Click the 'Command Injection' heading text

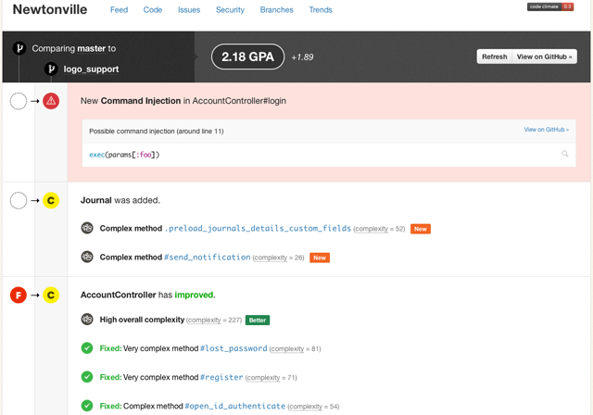(x=141, y=101)
